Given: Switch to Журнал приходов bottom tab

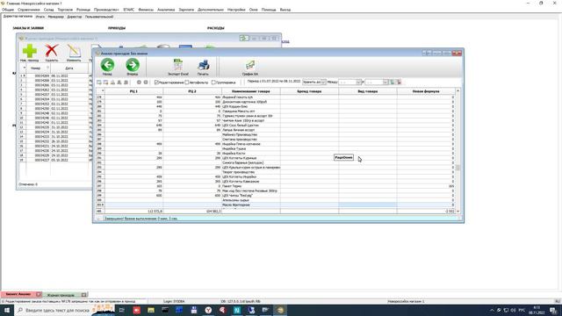Looking at the screenshot, I should tap(61, 295).
